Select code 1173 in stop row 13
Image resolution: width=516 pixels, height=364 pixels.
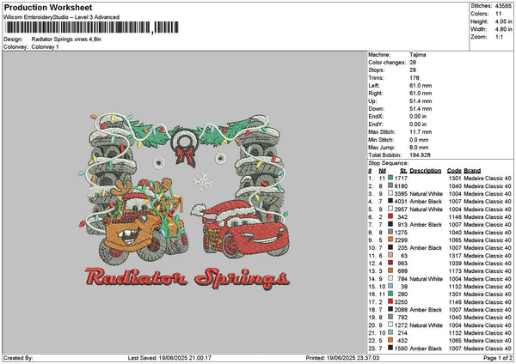coord(455,270)
